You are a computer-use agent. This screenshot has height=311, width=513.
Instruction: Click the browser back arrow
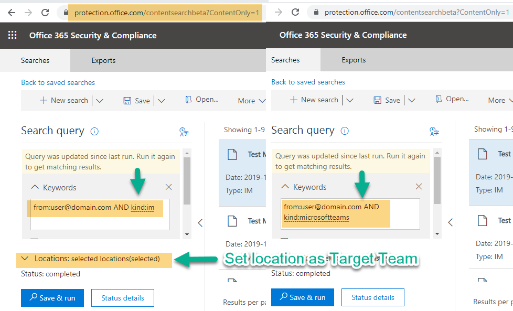coord(12,13)
